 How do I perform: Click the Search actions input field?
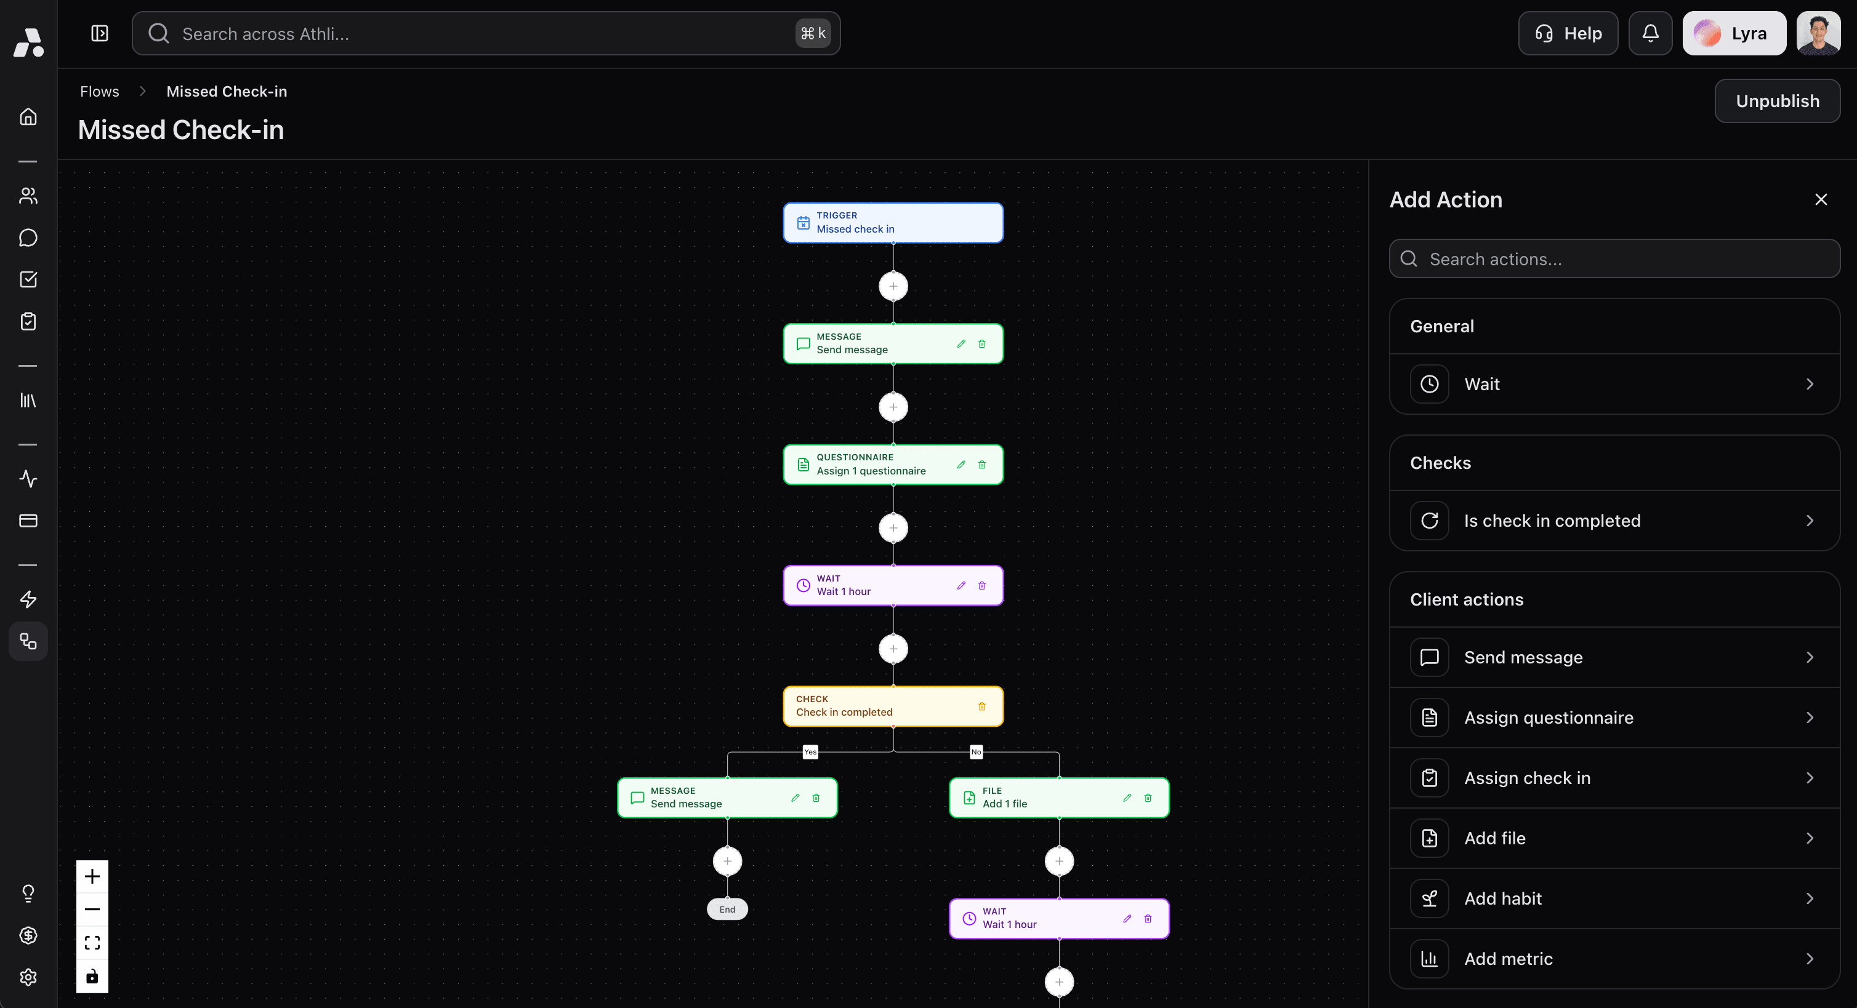pyautogui.click(x=1614, y=258)
